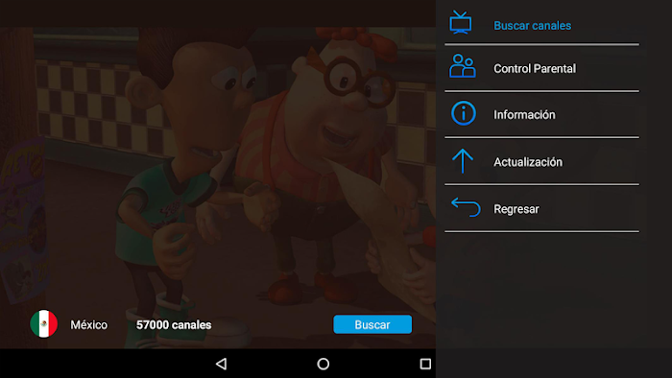Tap the Android back navigation button
This screenshot has height=378, width=672.
(x=221, y=364)
